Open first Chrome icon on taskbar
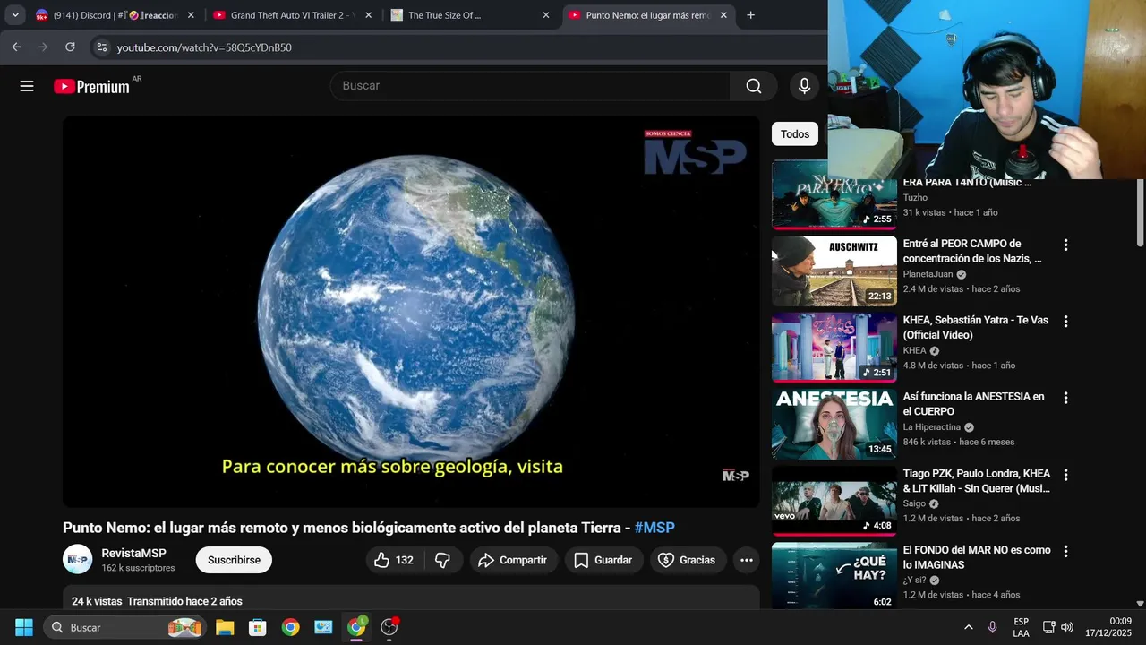The image size is (1146, 645). (x=290, y=627)
